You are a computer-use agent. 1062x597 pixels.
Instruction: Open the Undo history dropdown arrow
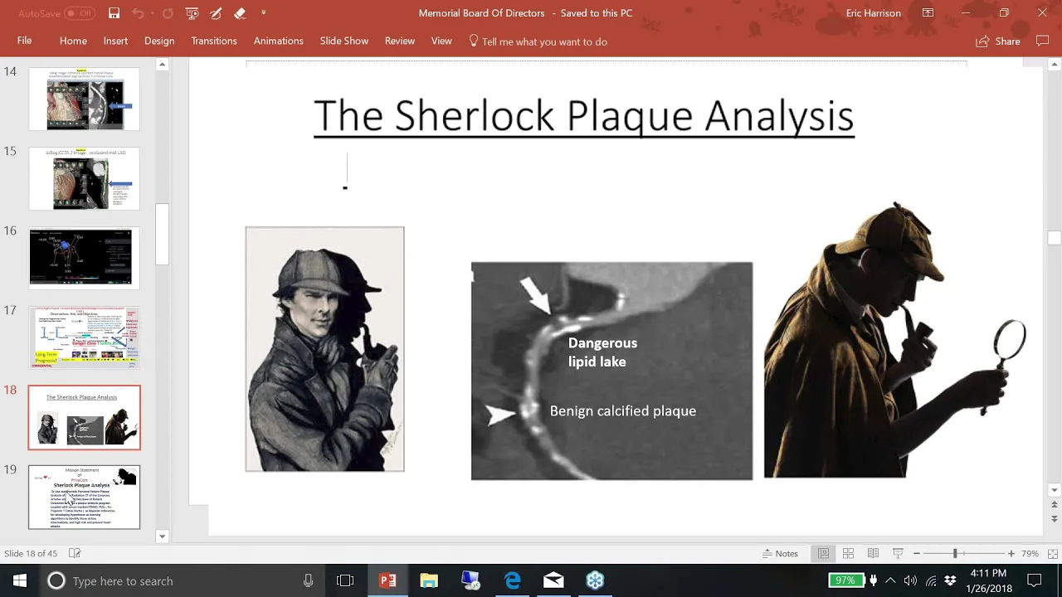(153, 13)
